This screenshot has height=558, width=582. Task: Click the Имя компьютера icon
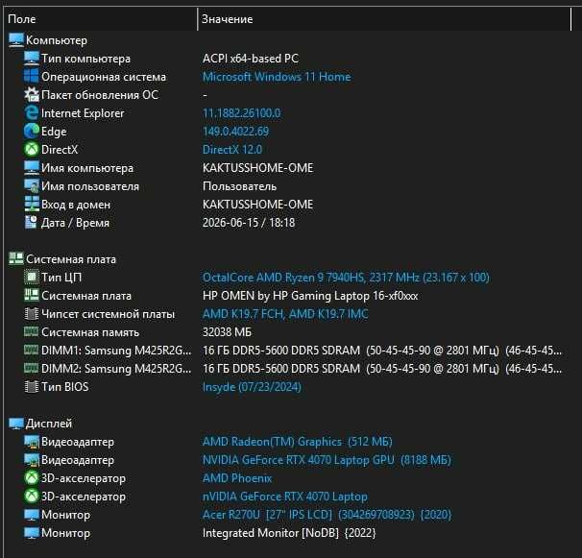32,167
